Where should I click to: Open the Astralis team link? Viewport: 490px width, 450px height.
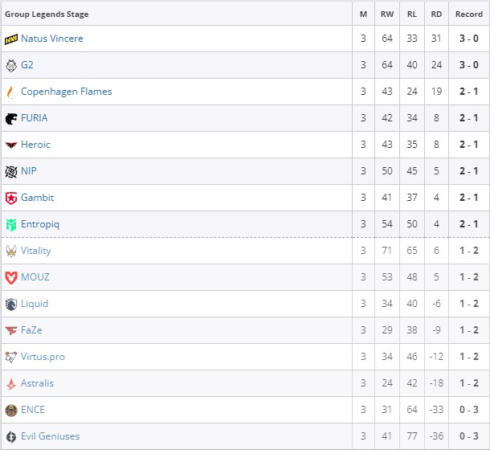tap(37, 383)
